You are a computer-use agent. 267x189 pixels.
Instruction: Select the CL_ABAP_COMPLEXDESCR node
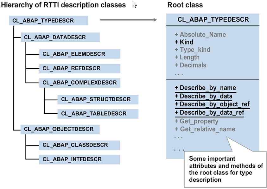79,83
